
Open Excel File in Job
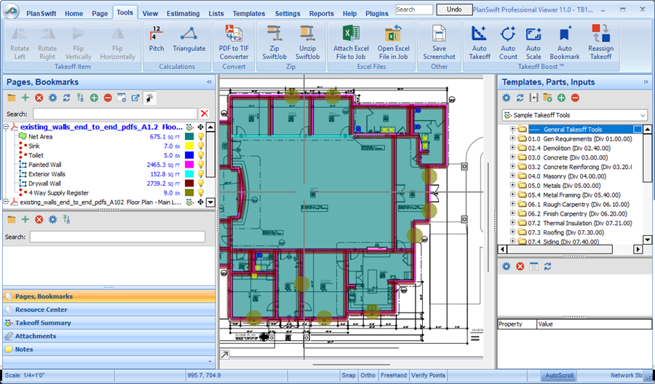pos(393,42)
